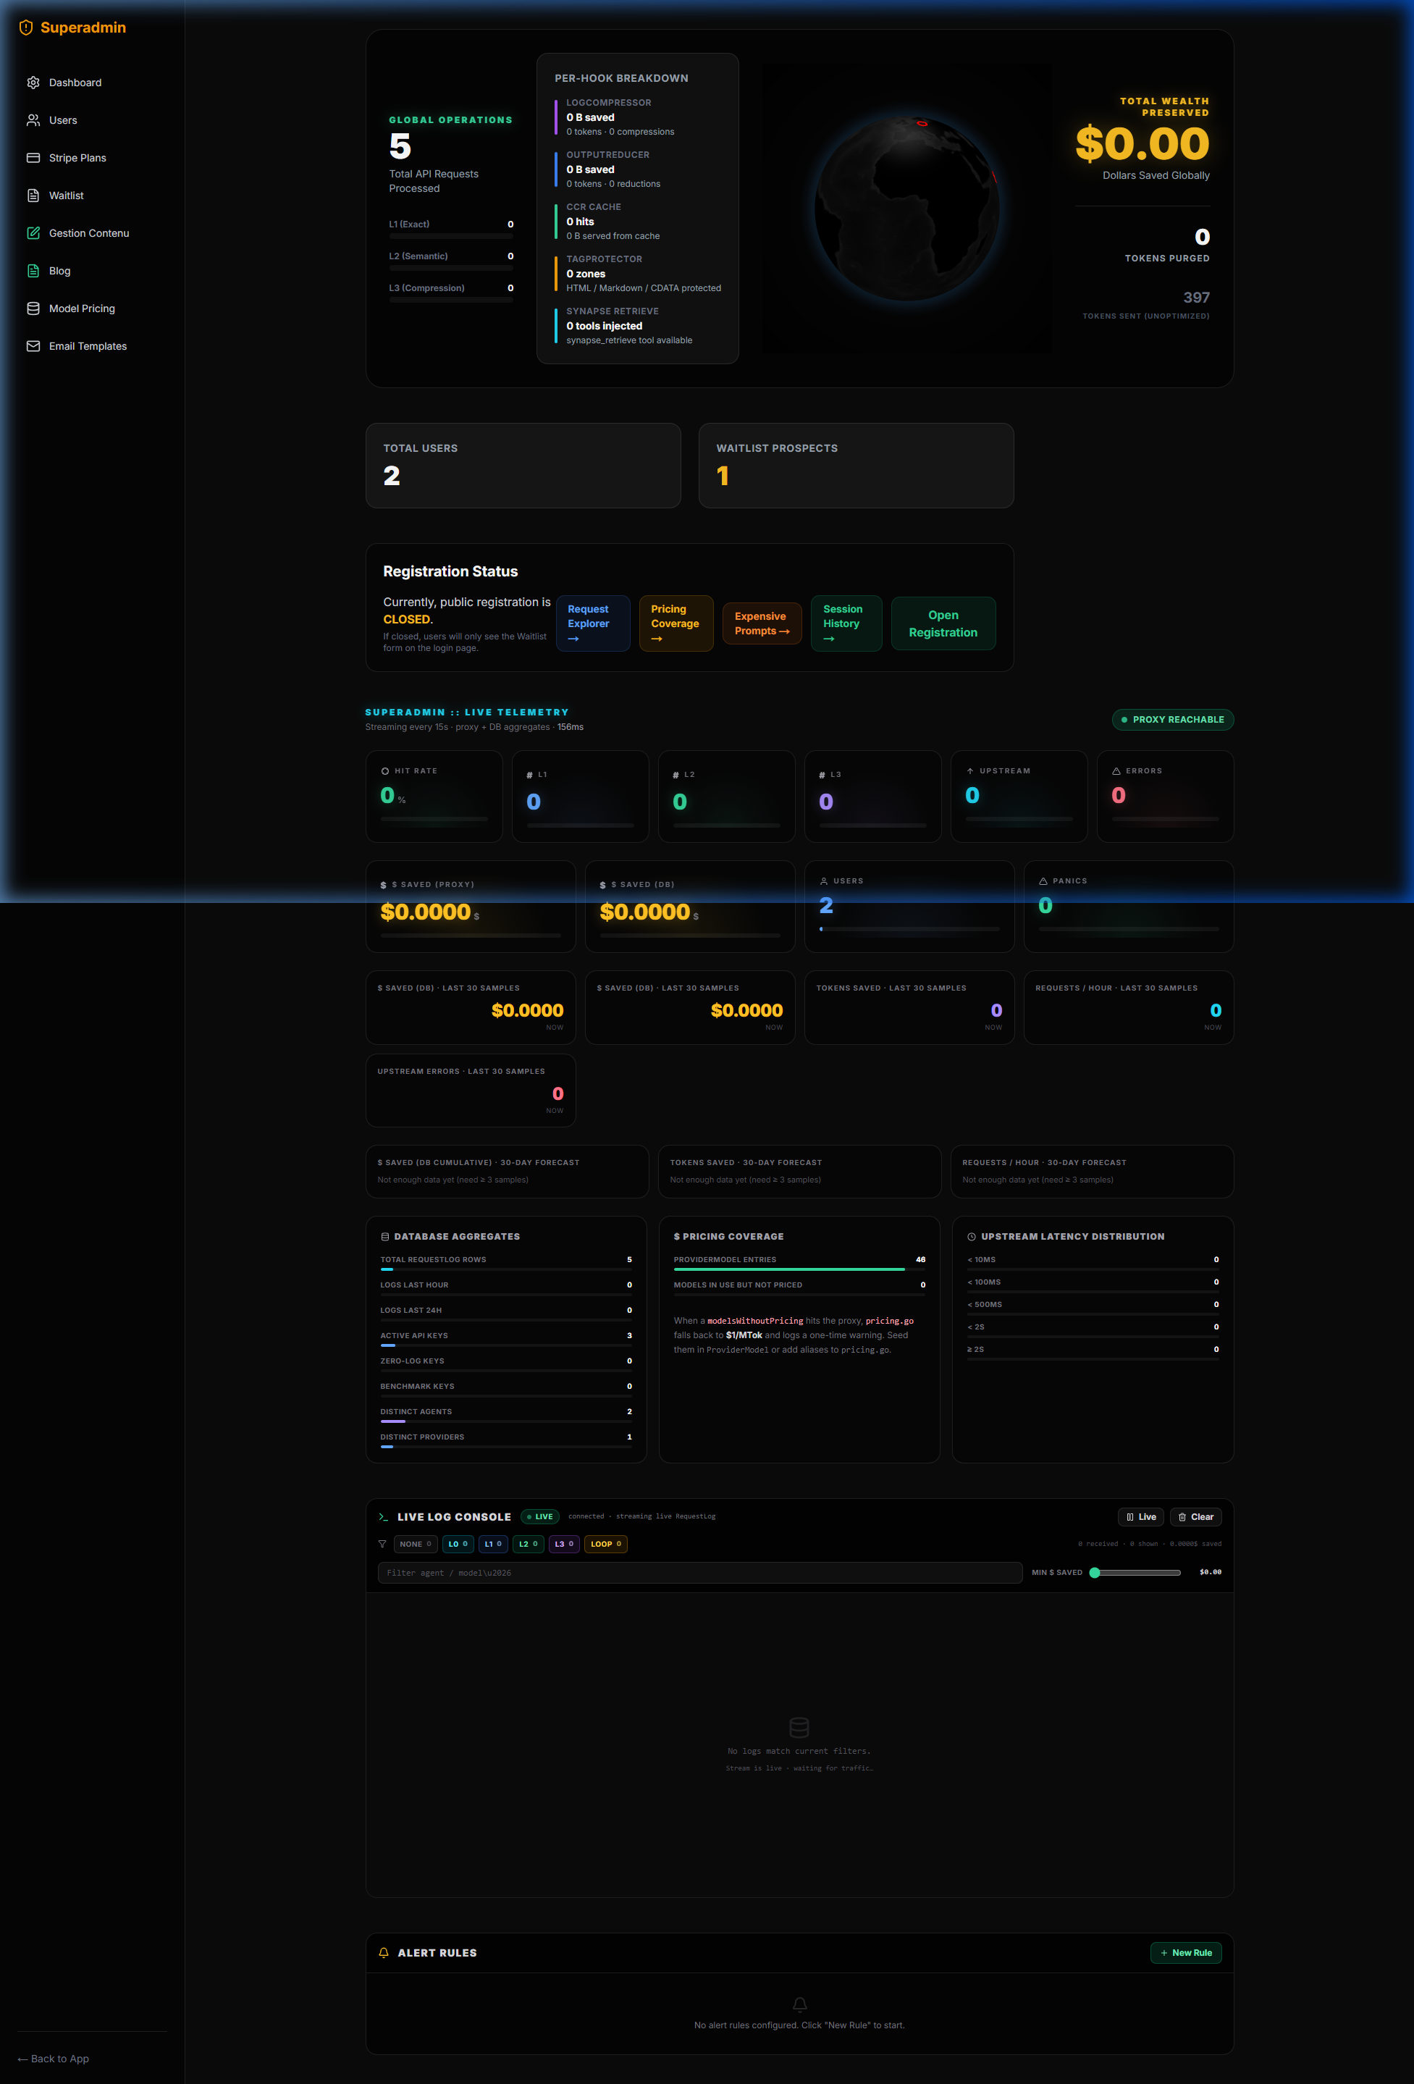1414x2084 pixels.
Task: Click the 397 tokens sent value
Action: (x=1196, y=298)
